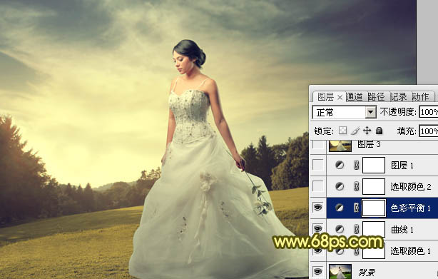Screen dimensions: 438x279
Task: Click mask link icon of 图层 1
Action: coord(356,165)
